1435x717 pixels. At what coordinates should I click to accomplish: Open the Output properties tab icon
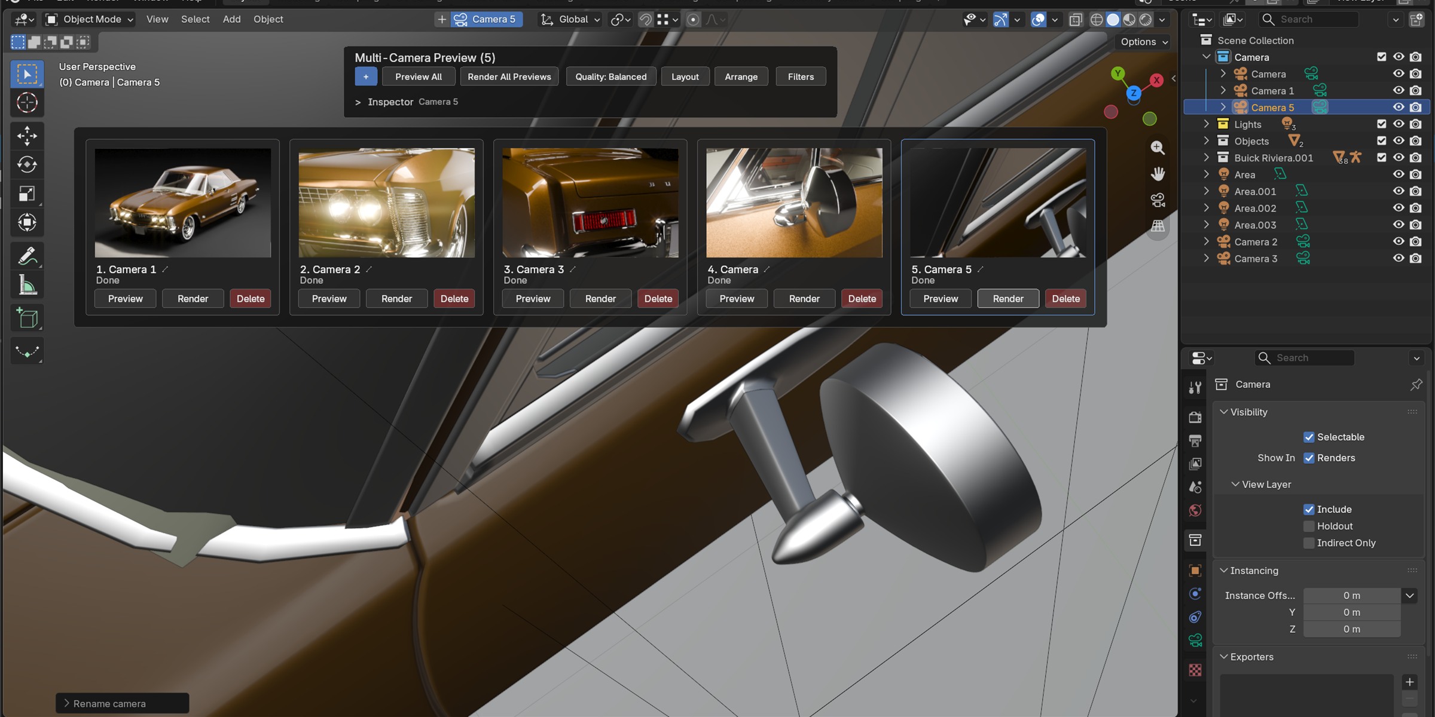tap(1195, 441)
